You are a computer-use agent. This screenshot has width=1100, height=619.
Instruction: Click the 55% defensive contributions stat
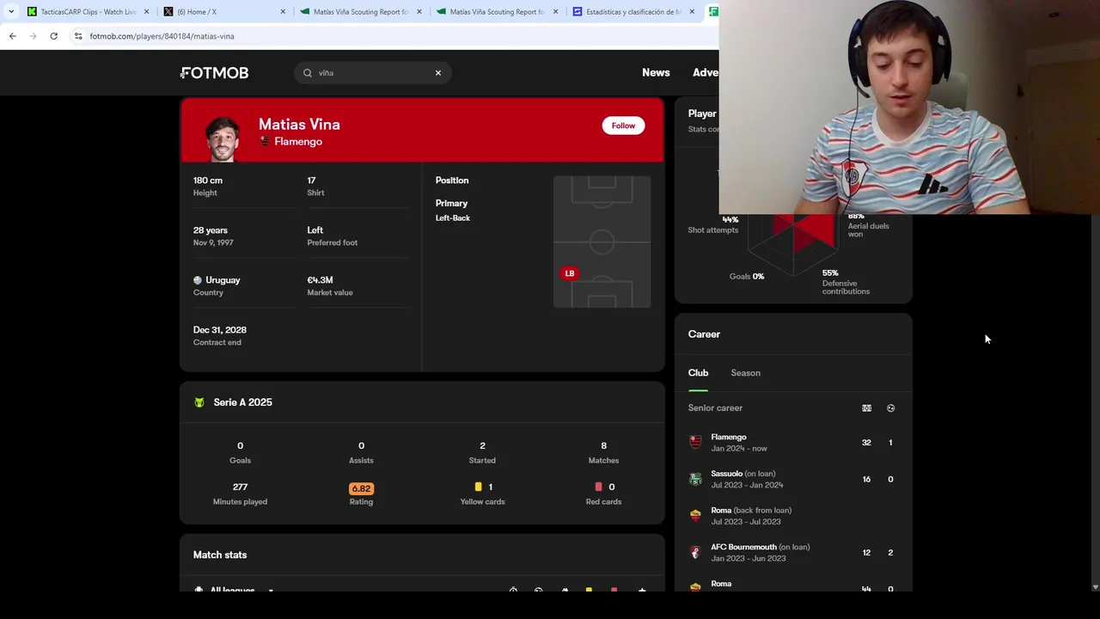pos(846,282)
